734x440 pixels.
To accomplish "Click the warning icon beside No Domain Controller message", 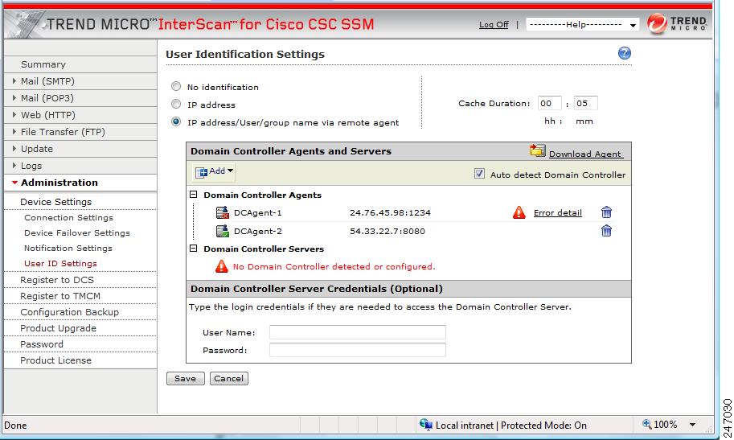I will tap(221, 266).
